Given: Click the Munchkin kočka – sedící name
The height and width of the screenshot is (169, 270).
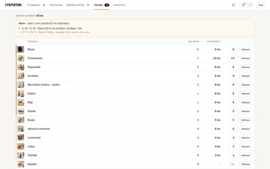Looking at the screenshot, I should coord(44,85).
